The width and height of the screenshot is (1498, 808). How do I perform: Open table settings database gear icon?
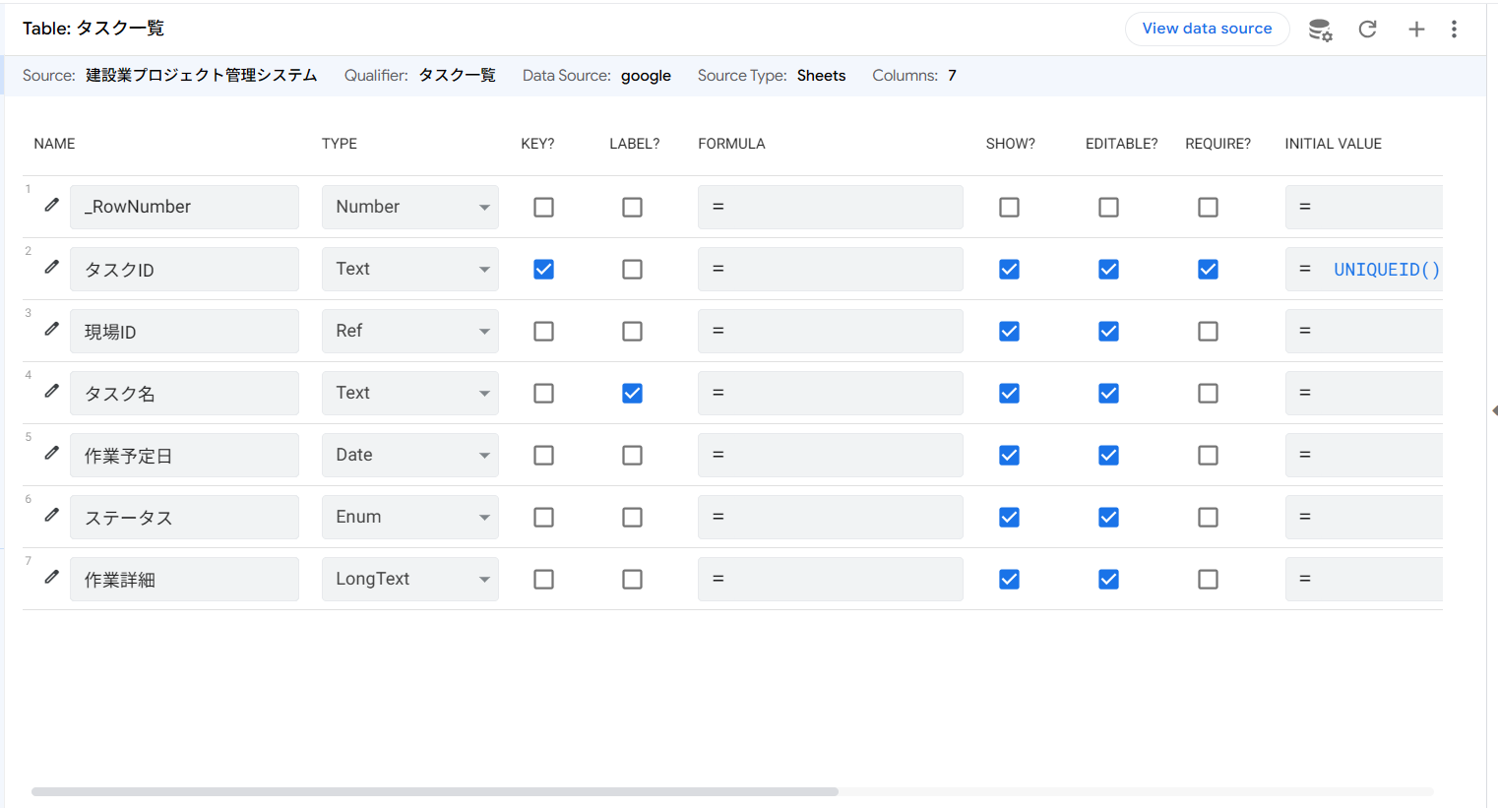pyautogui.click(x=1320, y=30)
